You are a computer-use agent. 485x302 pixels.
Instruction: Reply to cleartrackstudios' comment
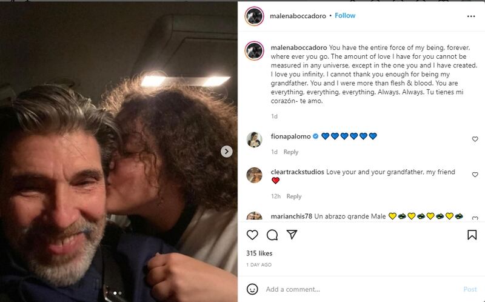(x=294, y=196)
